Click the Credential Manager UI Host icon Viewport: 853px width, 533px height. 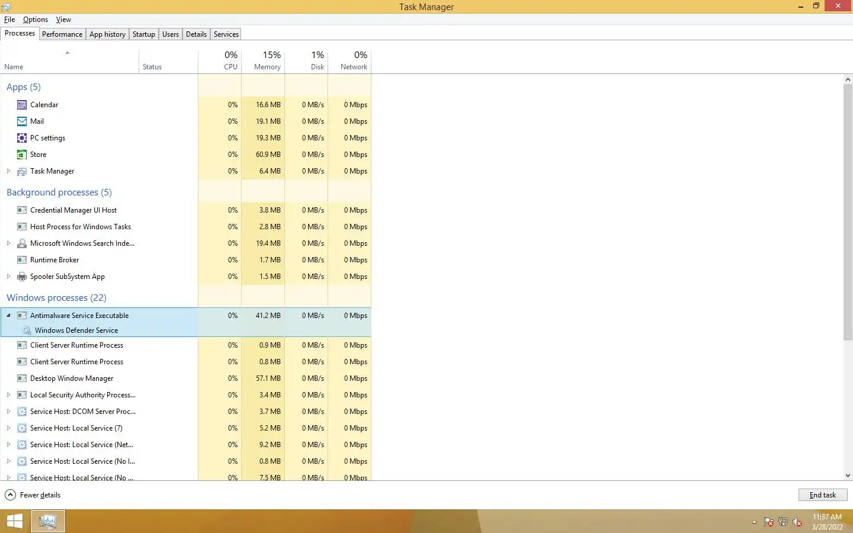pos(22,210)
